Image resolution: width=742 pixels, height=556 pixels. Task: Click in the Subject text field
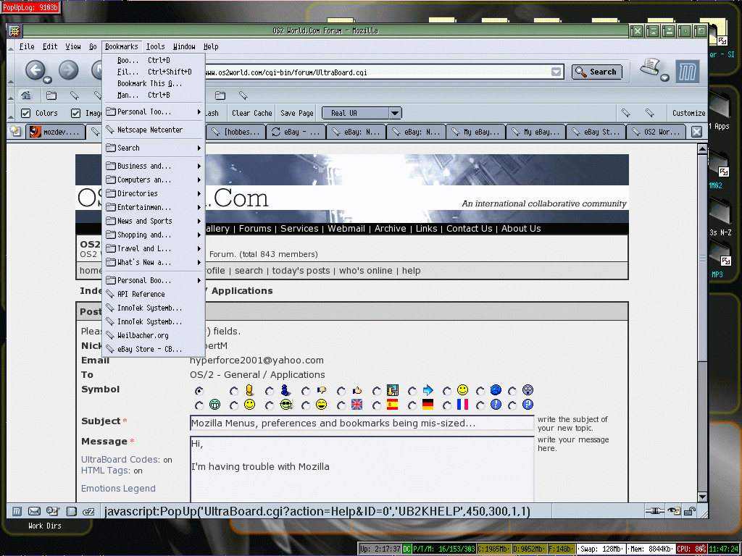point(361,424)
